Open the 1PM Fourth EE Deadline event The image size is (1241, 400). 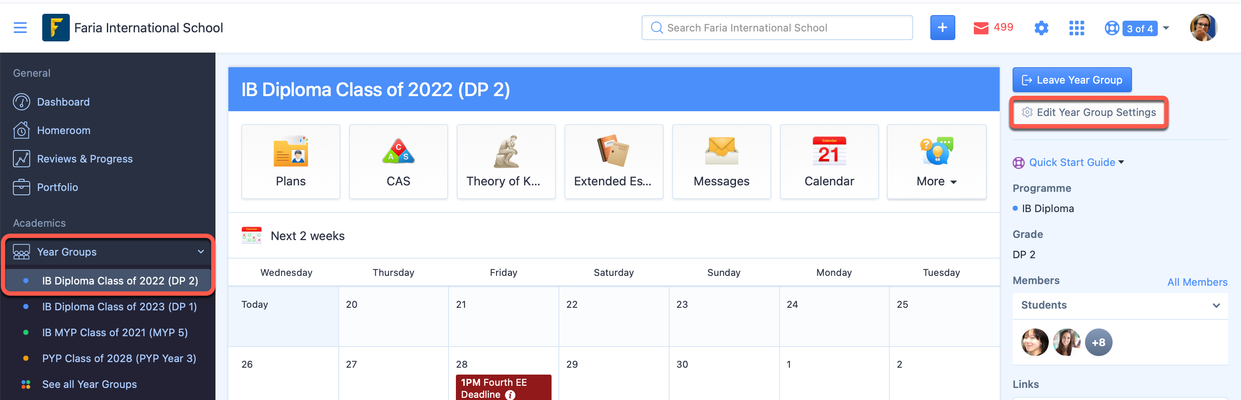tap(503, 387)
